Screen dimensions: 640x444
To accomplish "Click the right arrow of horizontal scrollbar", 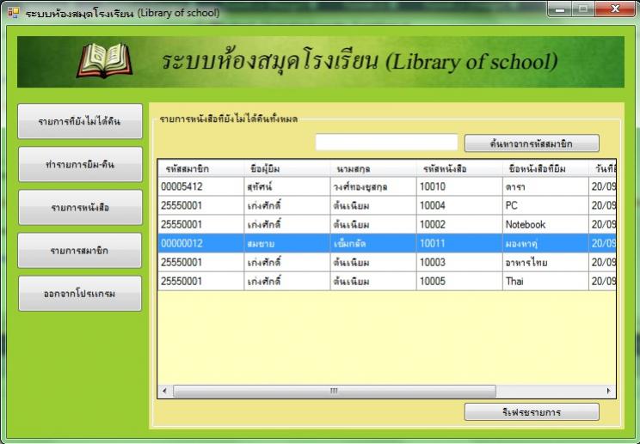I will [x=608, y=391].
